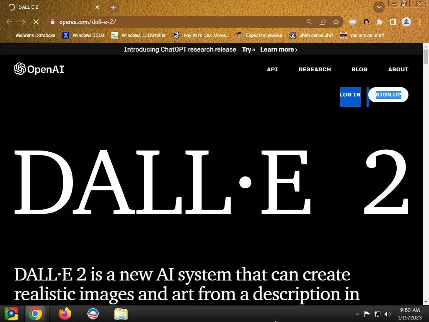
Task: Bookmark this page with the star icon
Action: (x=336, y=22)
